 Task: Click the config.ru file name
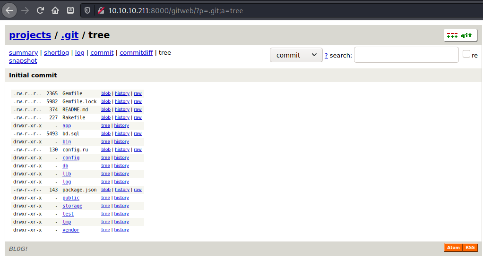click(x=75, y=150)
